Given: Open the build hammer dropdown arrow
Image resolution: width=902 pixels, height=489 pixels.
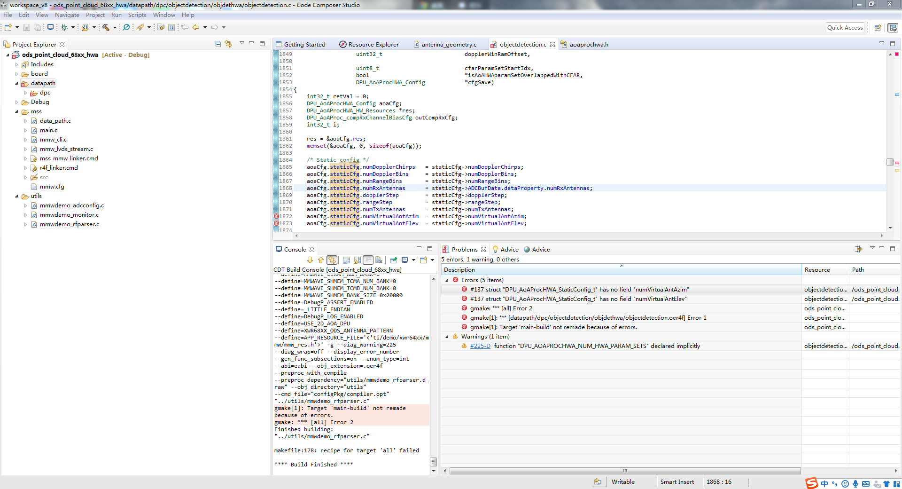Looking at the screenshot, I should pos(115,27).
